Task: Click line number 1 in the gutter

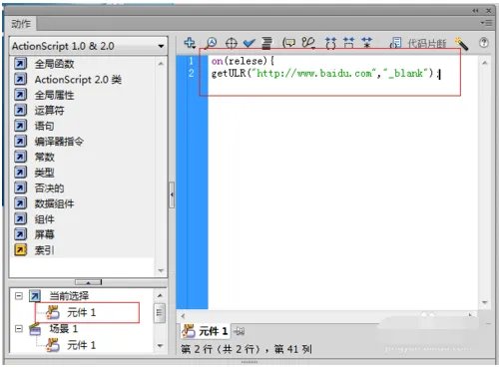Action: point(191,61)
